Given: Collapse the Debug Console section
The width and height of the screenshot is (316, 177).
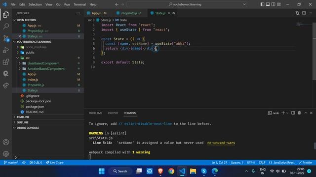Looking at the screenshot, I should point(28,128).
